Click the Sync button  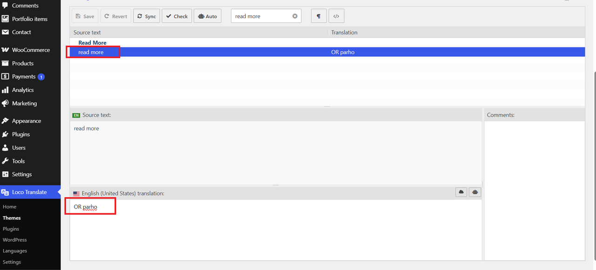(147, 16)
